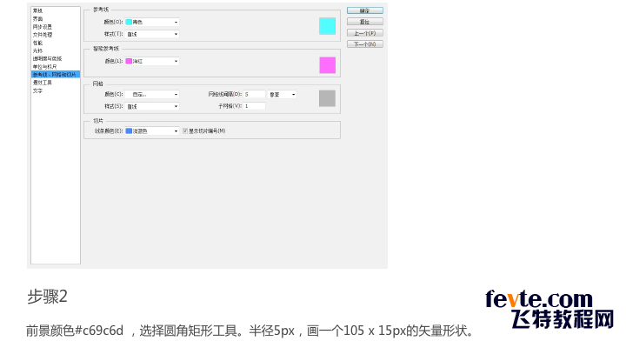Click the 子网格(V) field containing 1

[x=255, y=106]
